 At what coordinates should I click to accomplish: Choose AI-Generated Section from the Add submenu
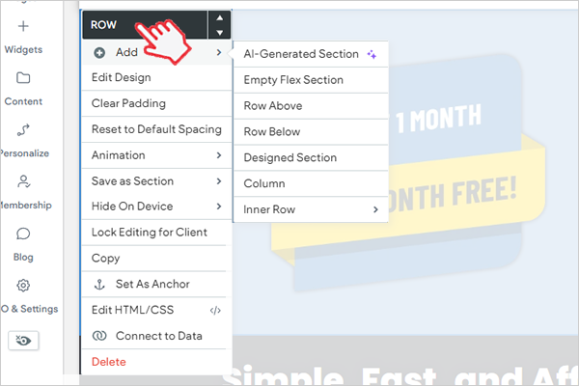coord(300,55)
